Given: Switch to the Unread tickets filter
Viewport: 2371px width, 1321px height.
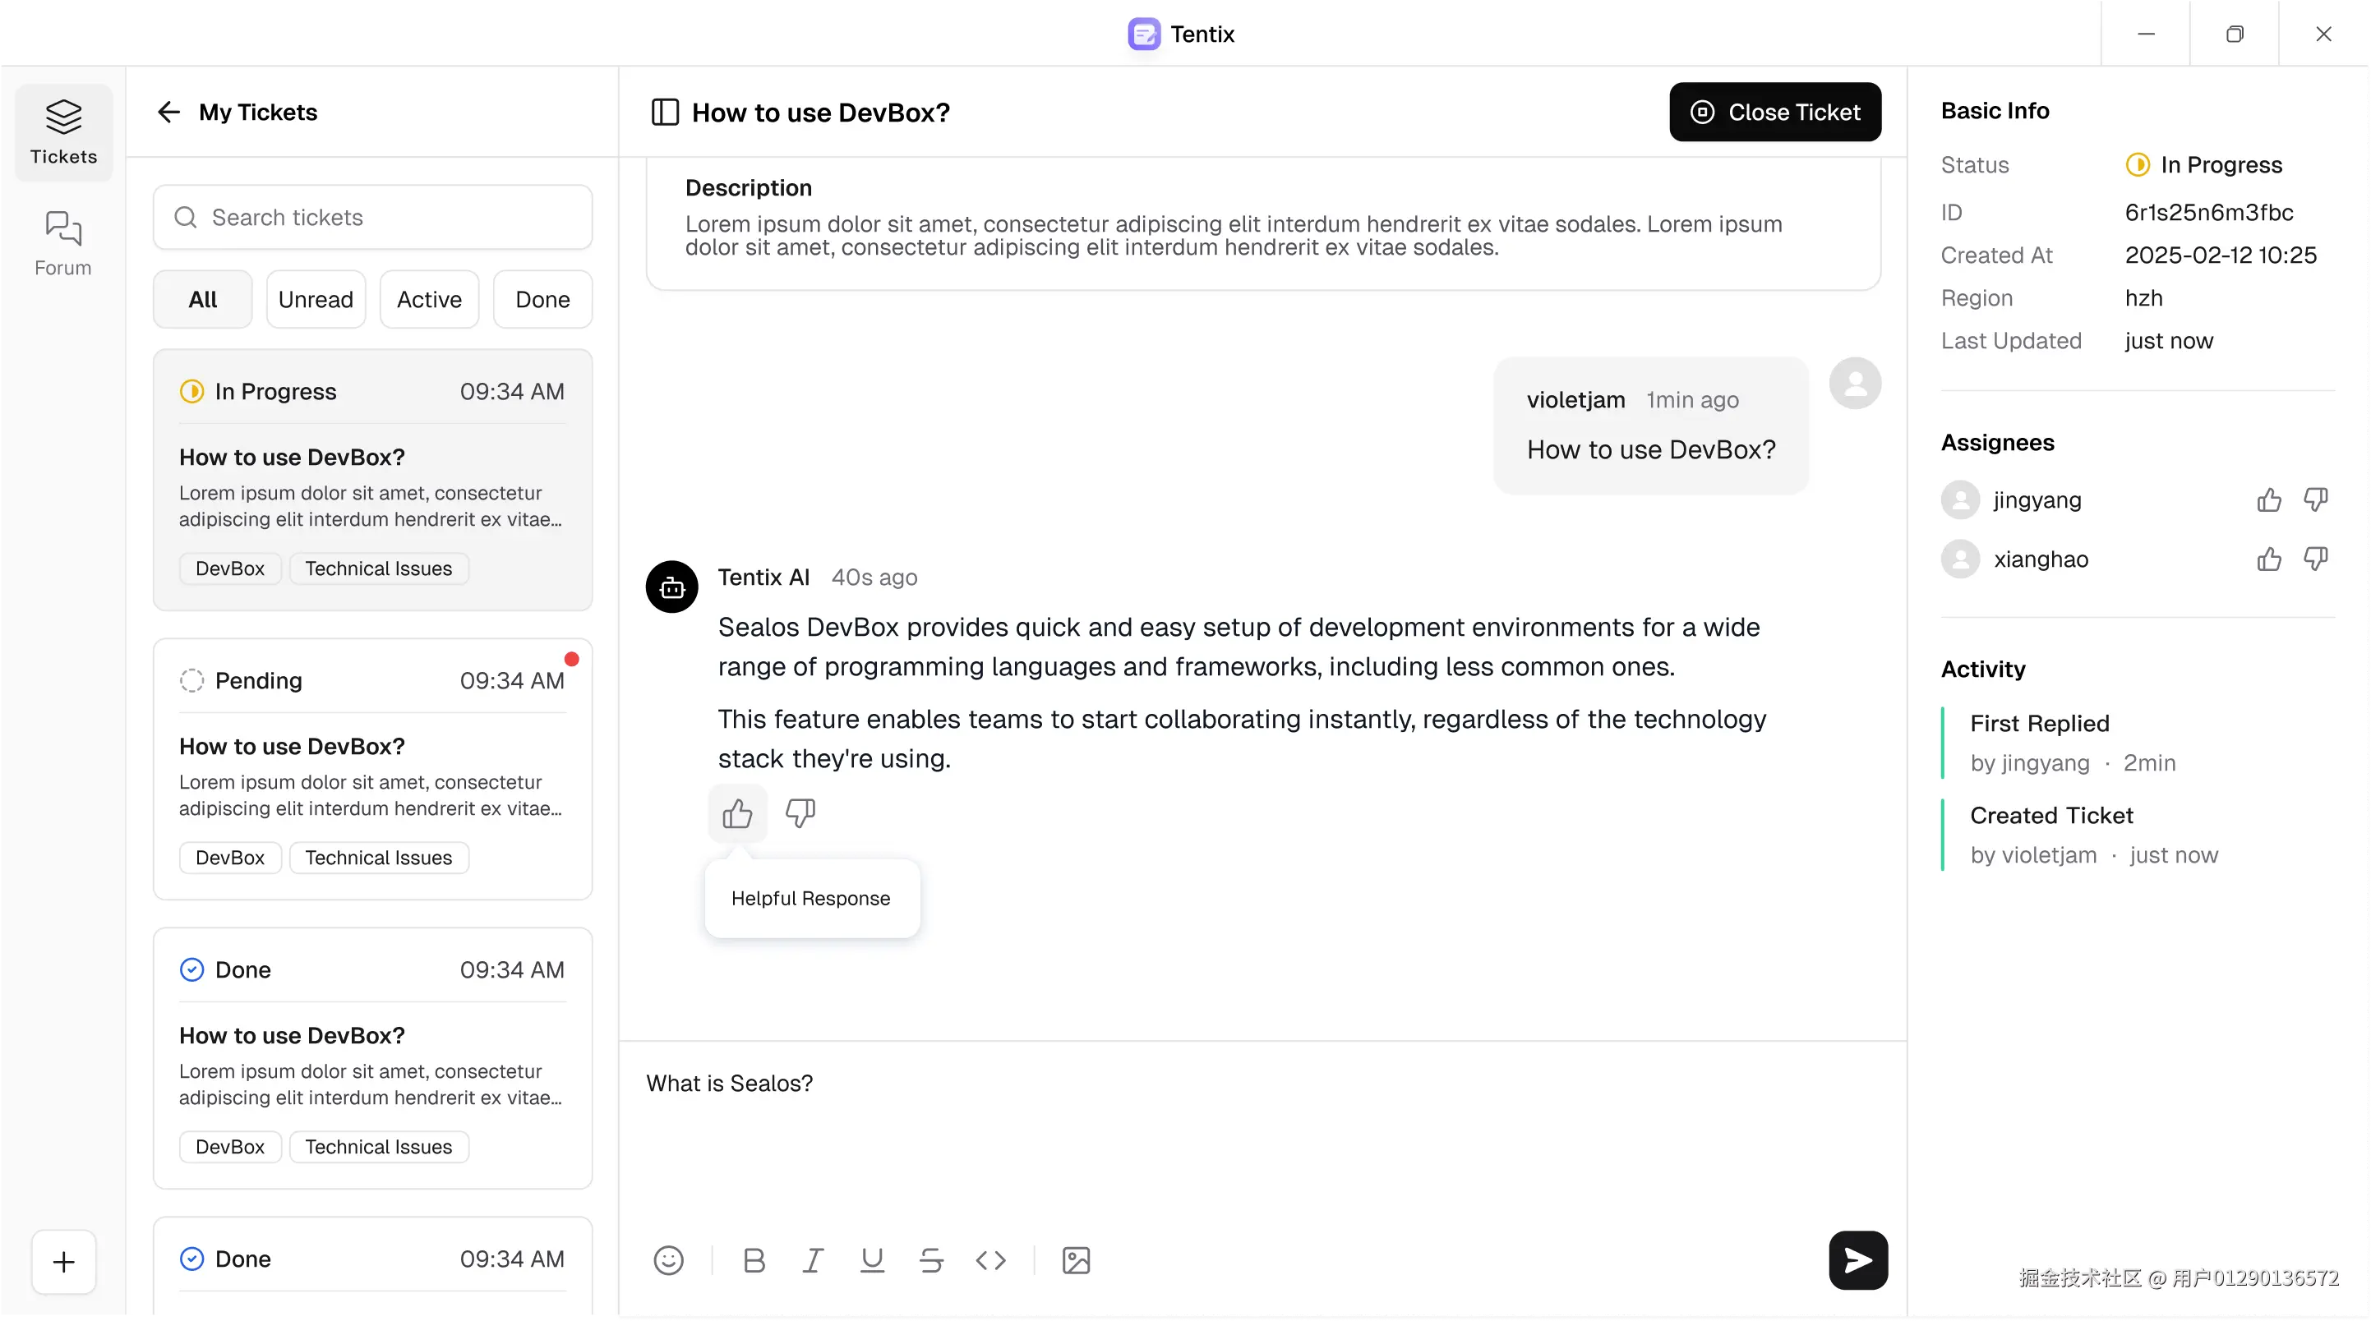Looking at the screenshot, I should [316, 299].
